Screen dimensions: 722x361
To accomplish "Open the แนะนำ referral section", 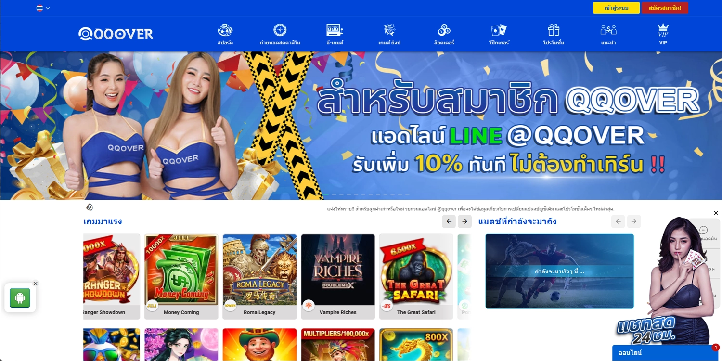I will pyautogui.click(x=608, y=34).
